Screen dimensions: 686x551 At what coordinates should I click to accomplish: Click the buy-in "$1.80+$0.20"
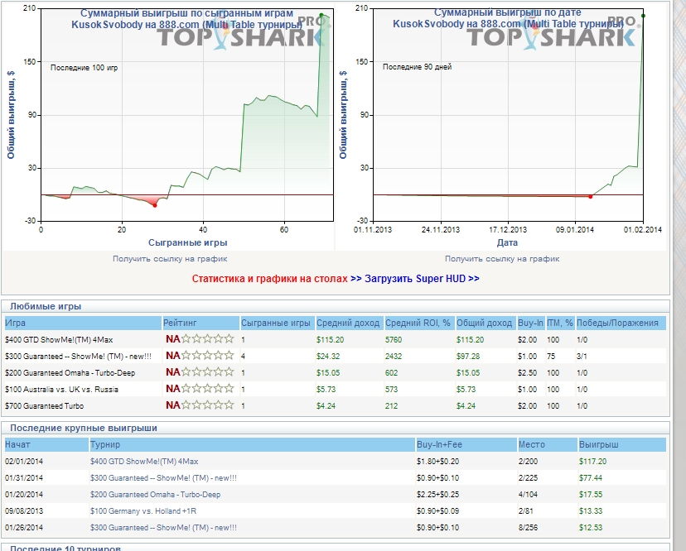pos(438,462)
